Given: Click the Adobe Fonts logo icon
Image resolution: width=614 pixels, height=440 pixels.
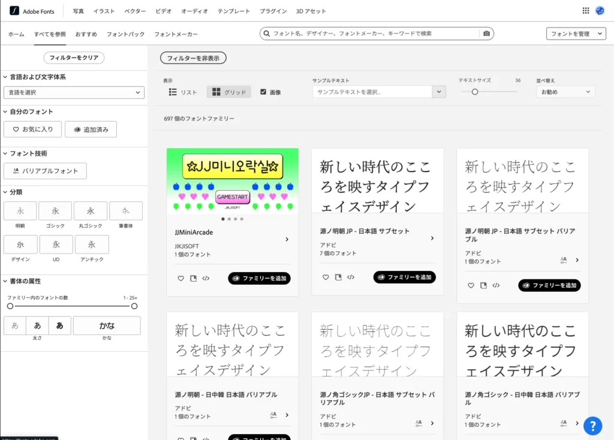Looking at the screenshot, I should pyautogui.click(x=13, y=11).
